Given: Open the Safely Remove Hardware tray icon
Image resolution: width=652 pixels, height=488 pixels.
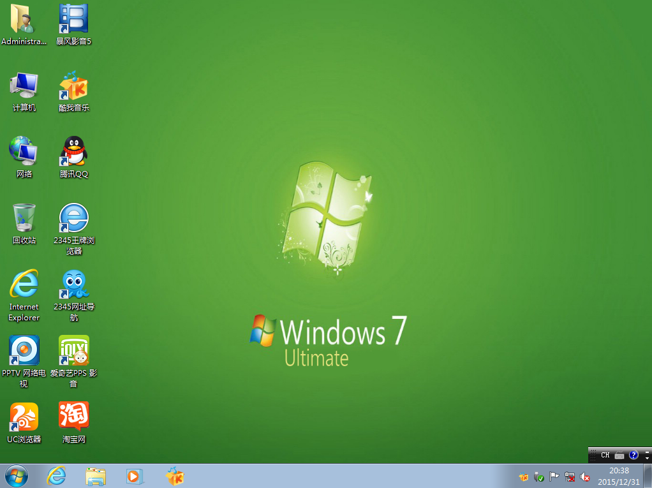Looking at the screenshot, I should 539,477.
